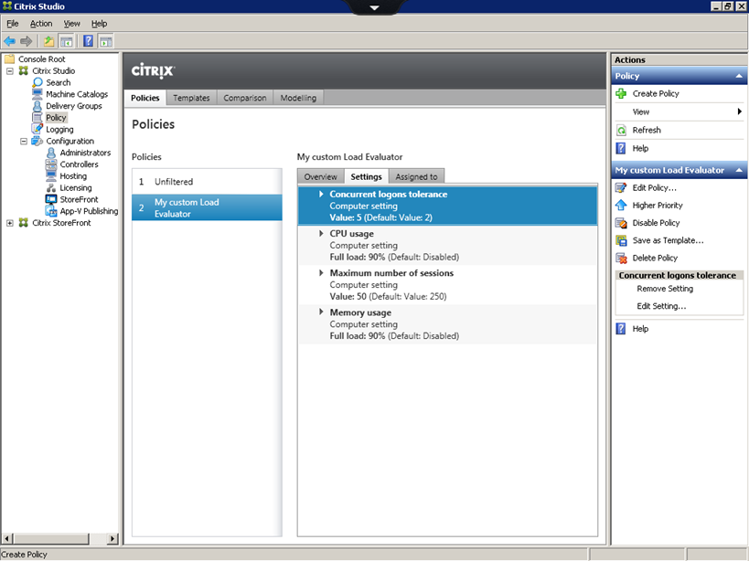Click the Delivery Groups tree icon
The width and height of the screenshot is (749, 561).
(37, 106)
